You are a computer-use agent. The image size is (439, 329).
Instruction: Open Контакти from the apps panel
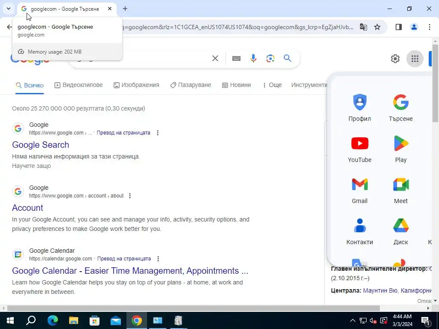[360, 231]
